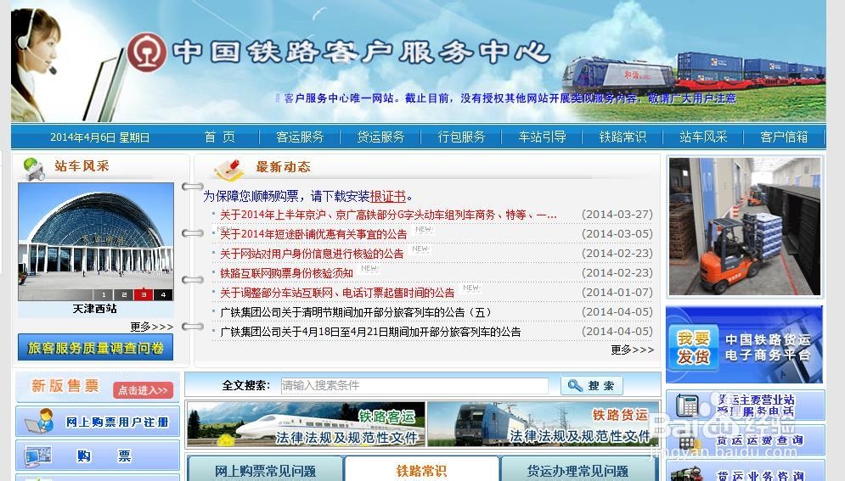Switch to the 铁路常识 tab below banners

pos(421,470)
